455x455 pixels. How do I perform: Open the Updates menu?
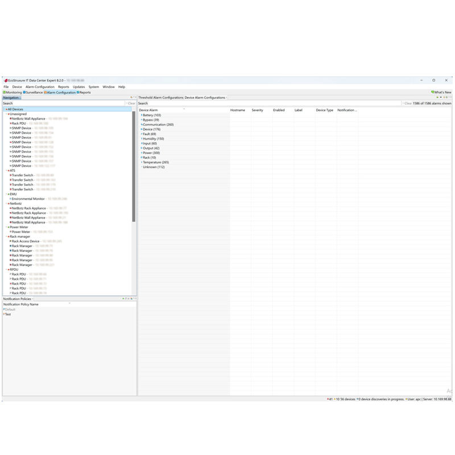coord(78,87)
